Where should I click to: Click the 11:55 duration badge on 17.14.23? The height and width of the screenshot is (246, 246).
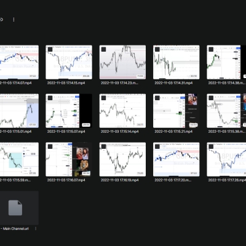click(140, 76)
